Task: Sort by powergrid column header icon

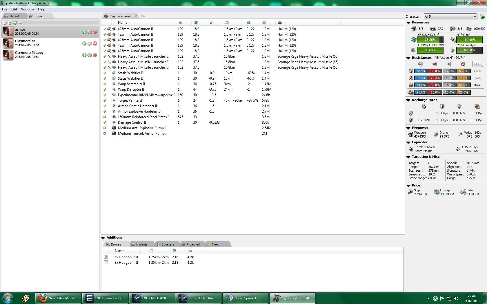Action: [x=180, y=23]
